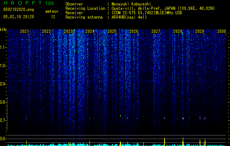Image resolution: width=230 pixels, height=146 pixels.
Task: Click the red meteor echo near 2028
Action: (183, 118)
